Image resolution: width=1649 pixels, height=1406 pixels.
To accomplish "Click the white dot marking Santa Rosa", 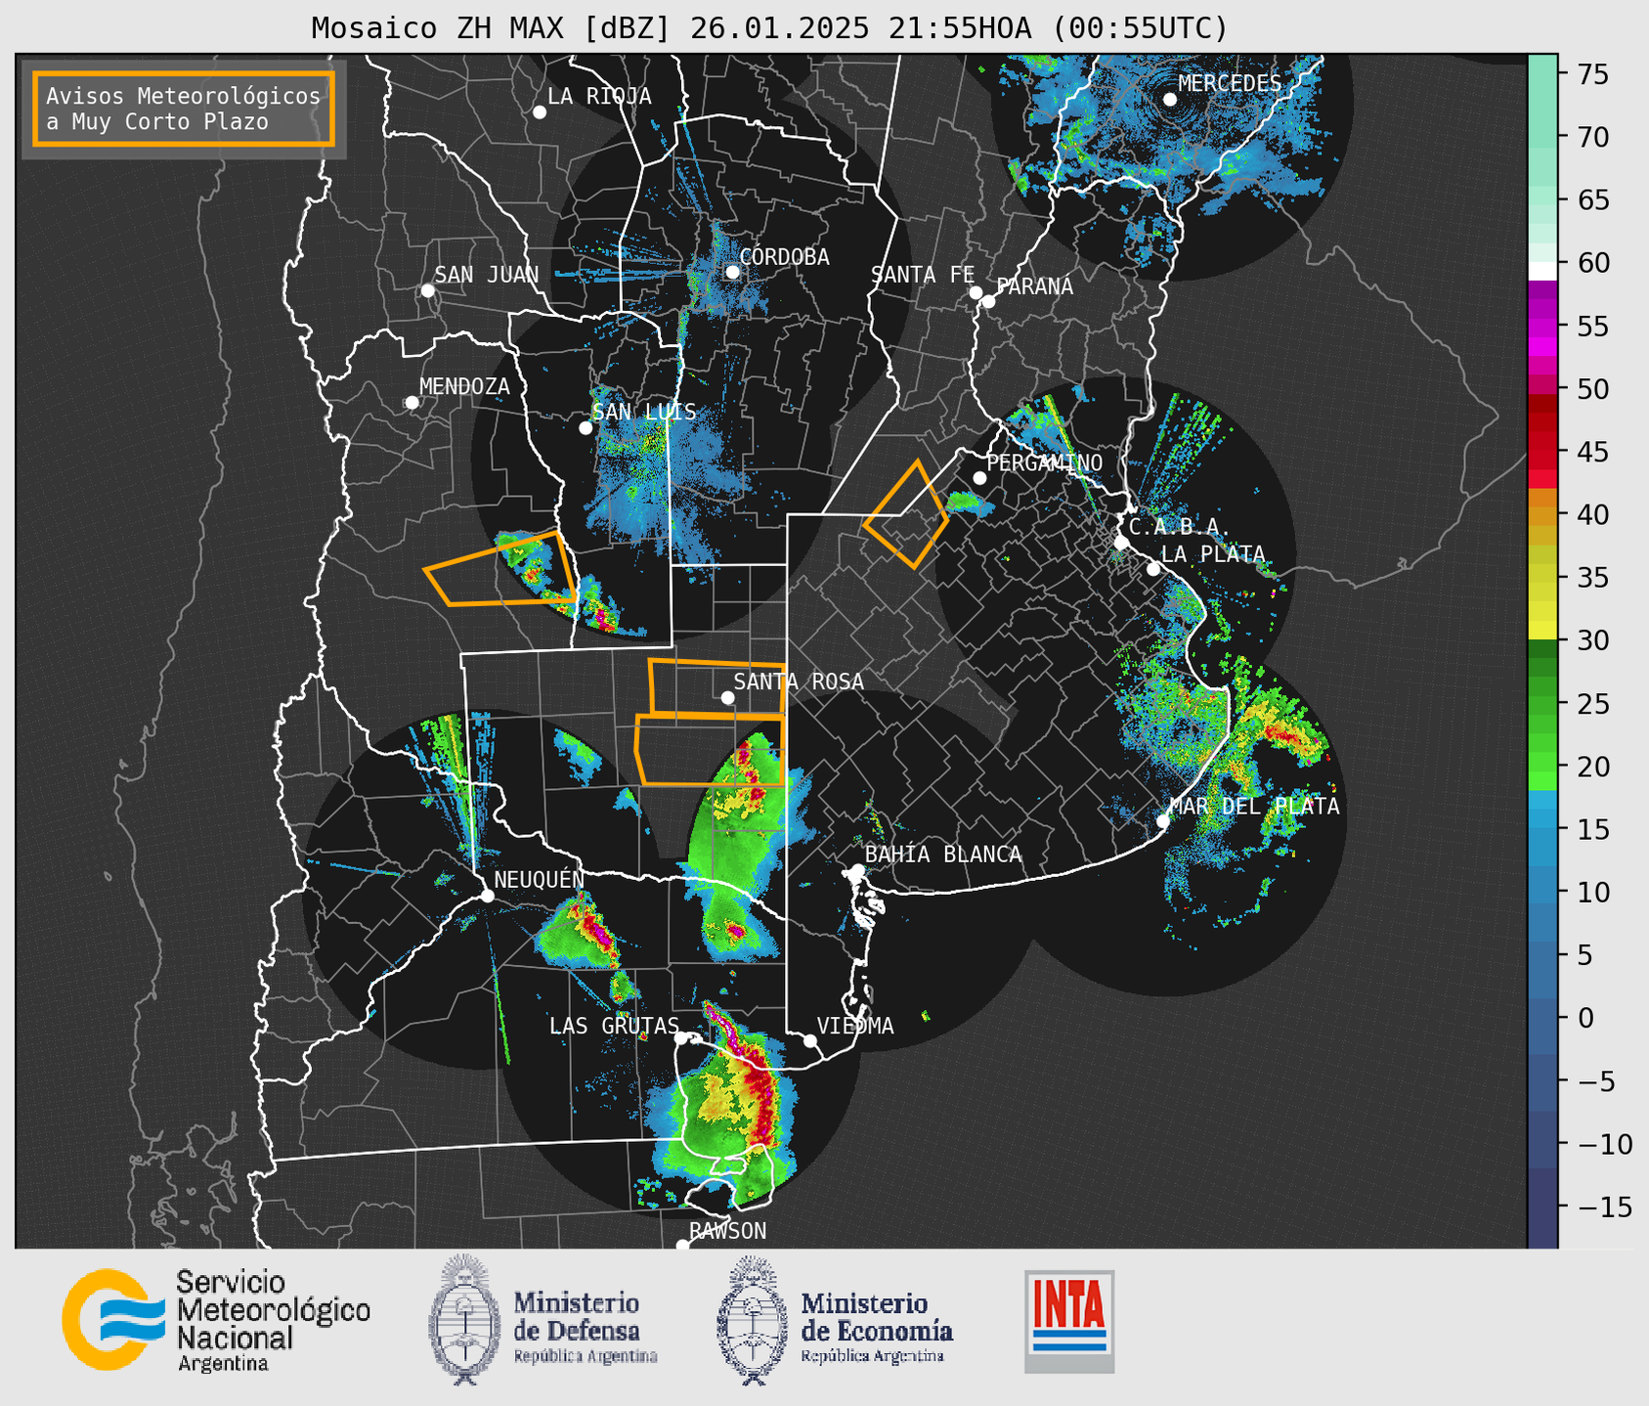I will pyautogui.click(x=727, y=697).
